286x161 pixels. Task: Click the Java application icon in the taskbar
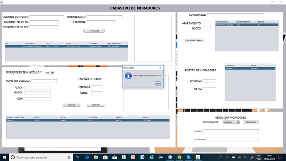[198, 157]
